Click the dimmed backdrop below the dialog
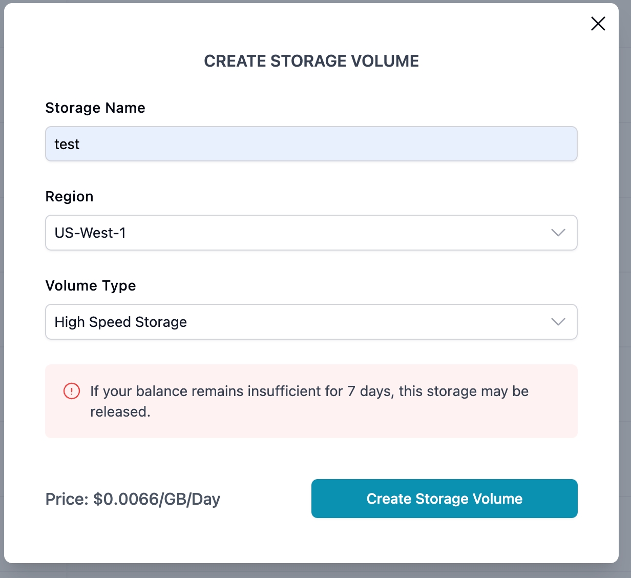This screenshot has height=578, width=631. click(315, 571)
